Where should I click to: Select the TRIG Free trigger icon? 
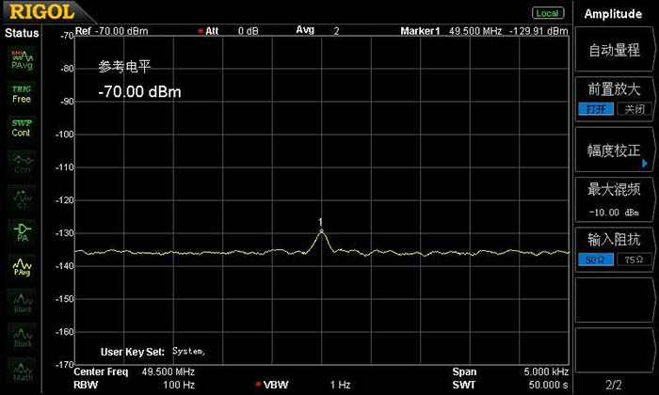click(22, 93)
